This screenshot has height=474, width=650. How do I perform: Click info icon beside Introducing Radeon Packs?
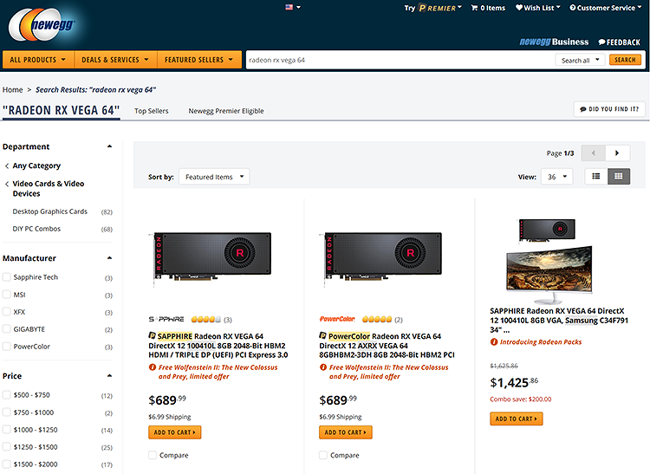[494, 341]
